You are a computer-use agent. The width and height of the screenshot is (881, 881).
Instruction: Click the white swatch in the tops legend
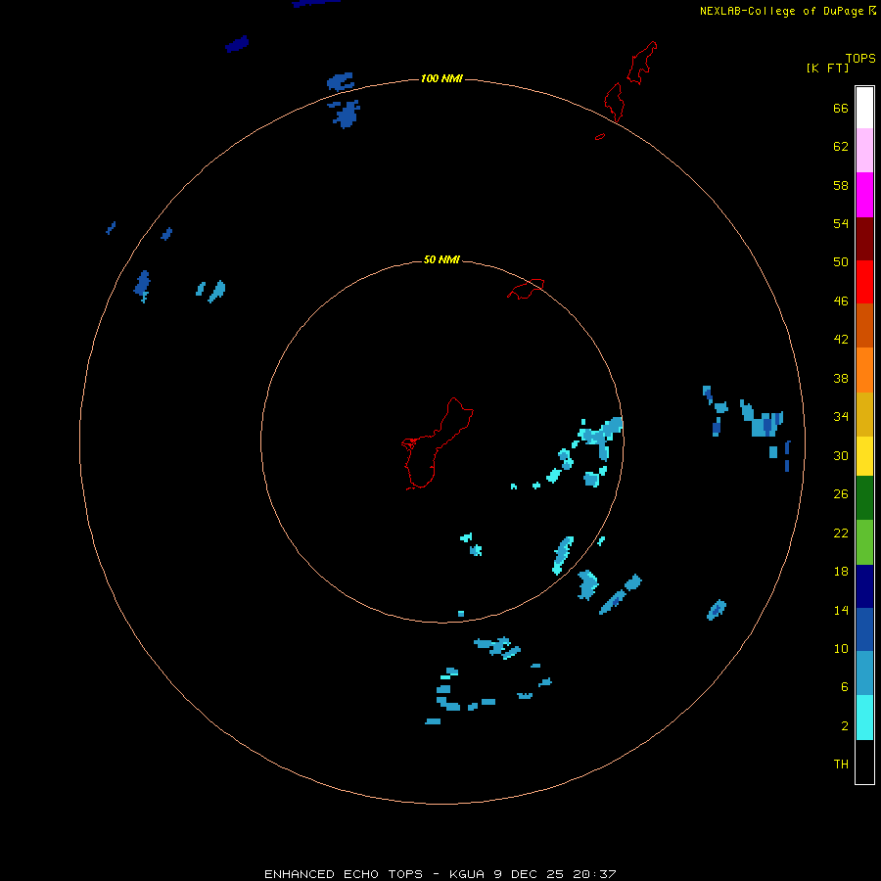tap(864, 108)
